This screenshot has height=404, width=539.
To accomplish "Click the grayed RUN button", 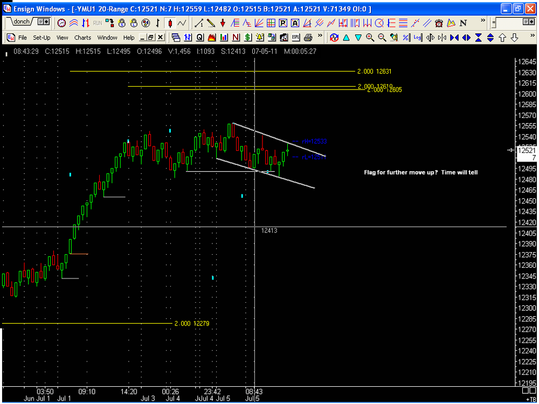I will tap(98, 23).
